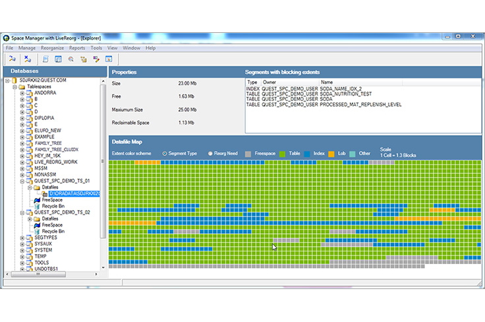Viewport: 485px width, 322px height.
Task: Sort segments by the Name column header
Action: 360,82
